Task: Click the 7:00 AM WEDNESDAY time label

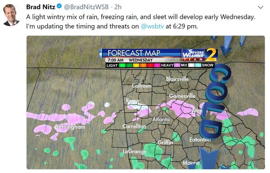Action: pyautogui.click(x=130, y=60)
